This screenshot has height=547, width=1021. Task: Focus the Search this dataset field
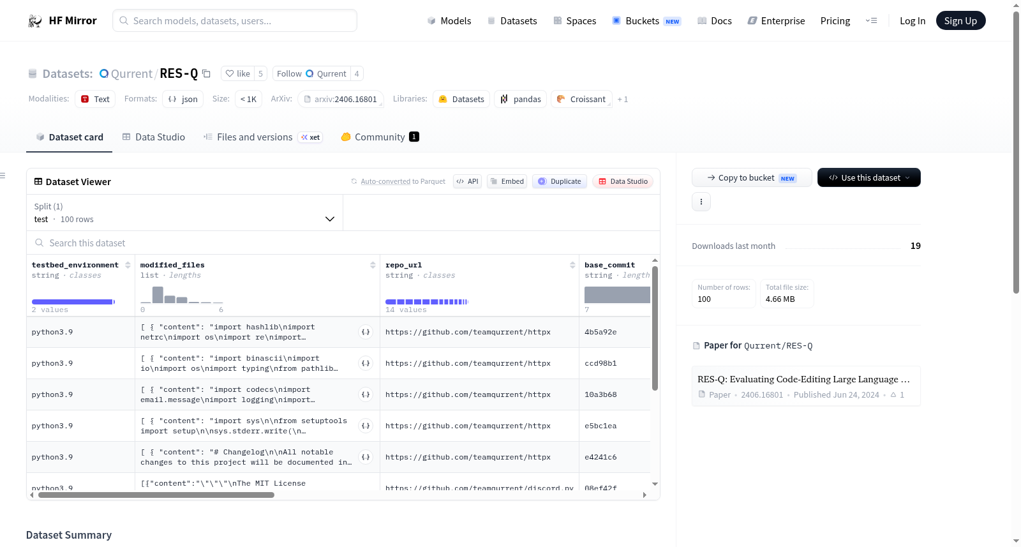coord(343,243)
